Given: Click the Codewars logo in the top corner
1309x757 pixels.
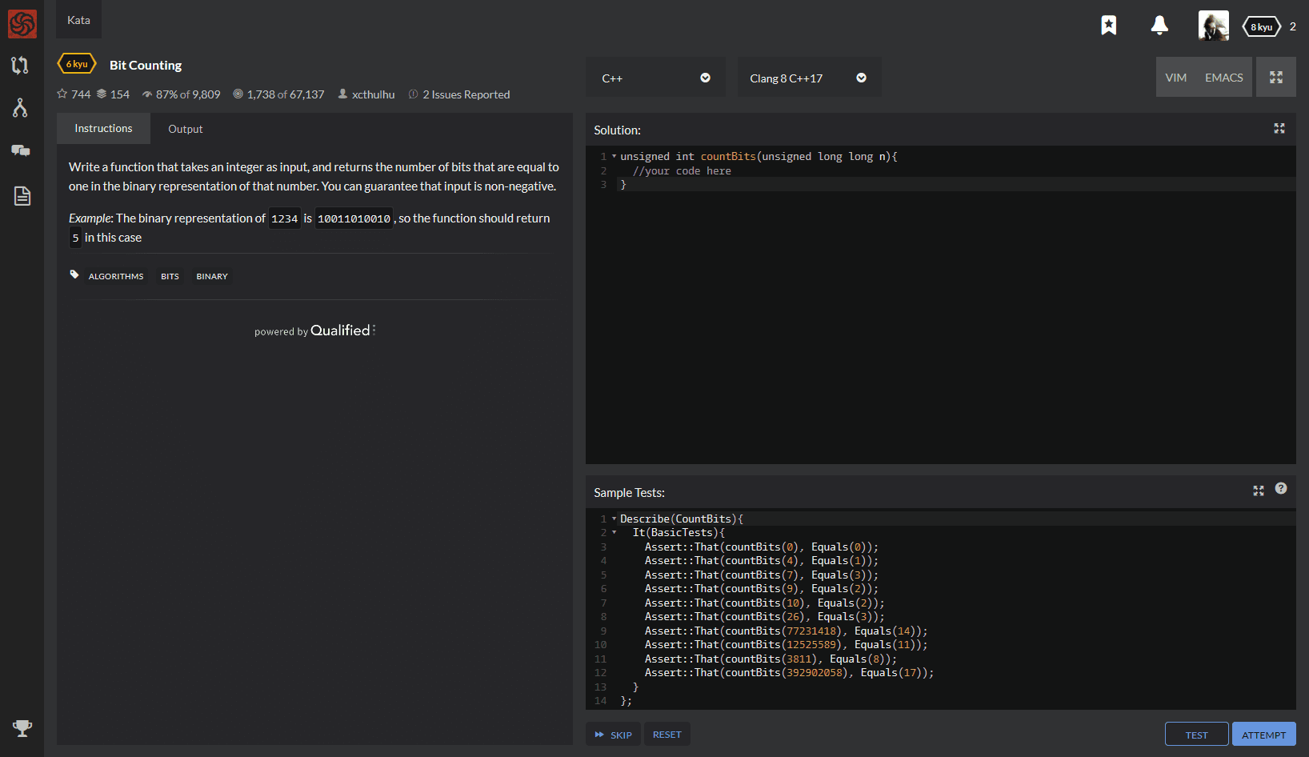Looking at the screenshot, I should (23, 23).
